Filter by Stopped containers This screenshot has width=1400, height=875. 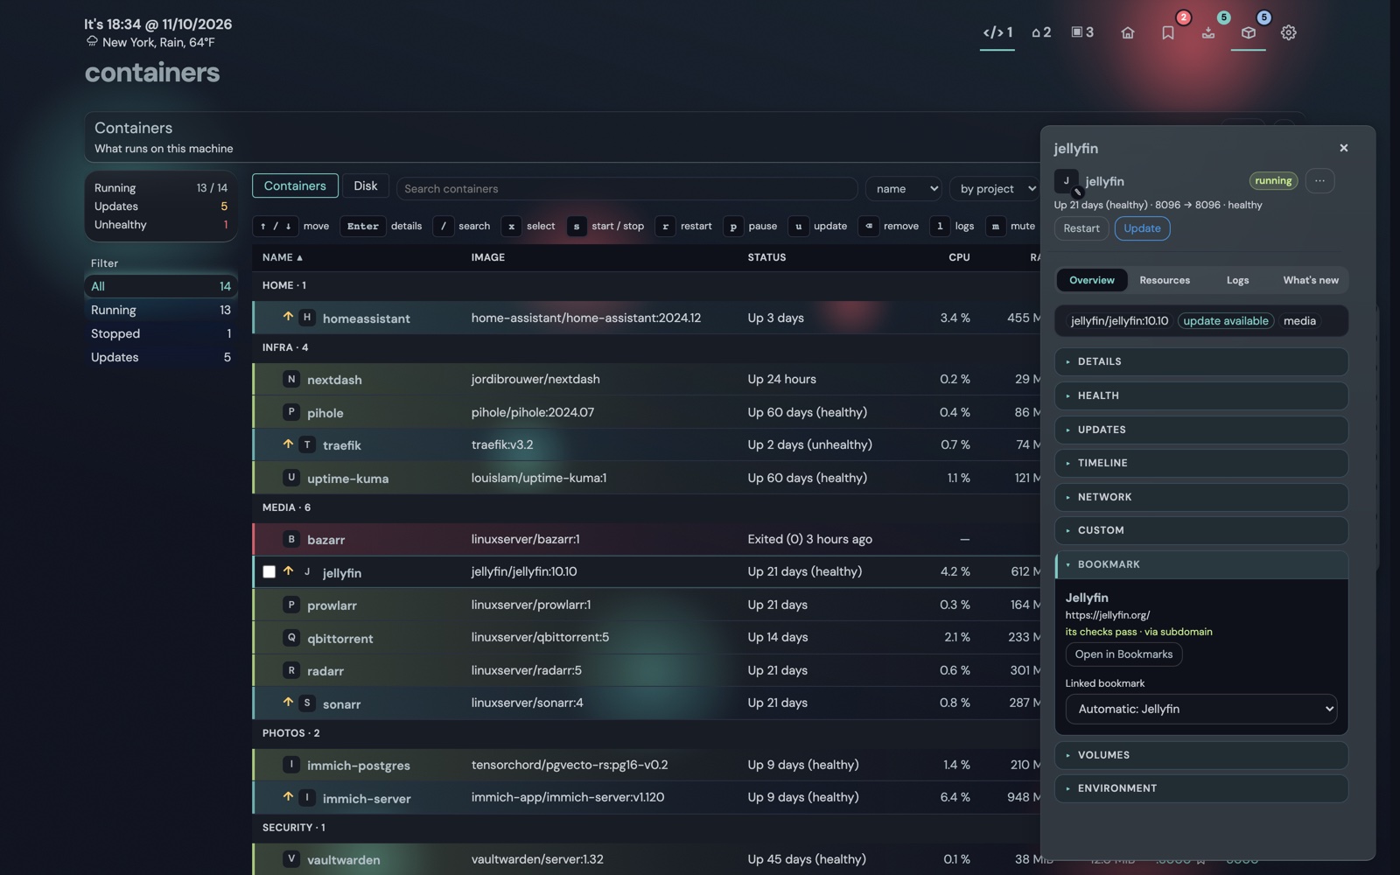[x=161, y=333]
